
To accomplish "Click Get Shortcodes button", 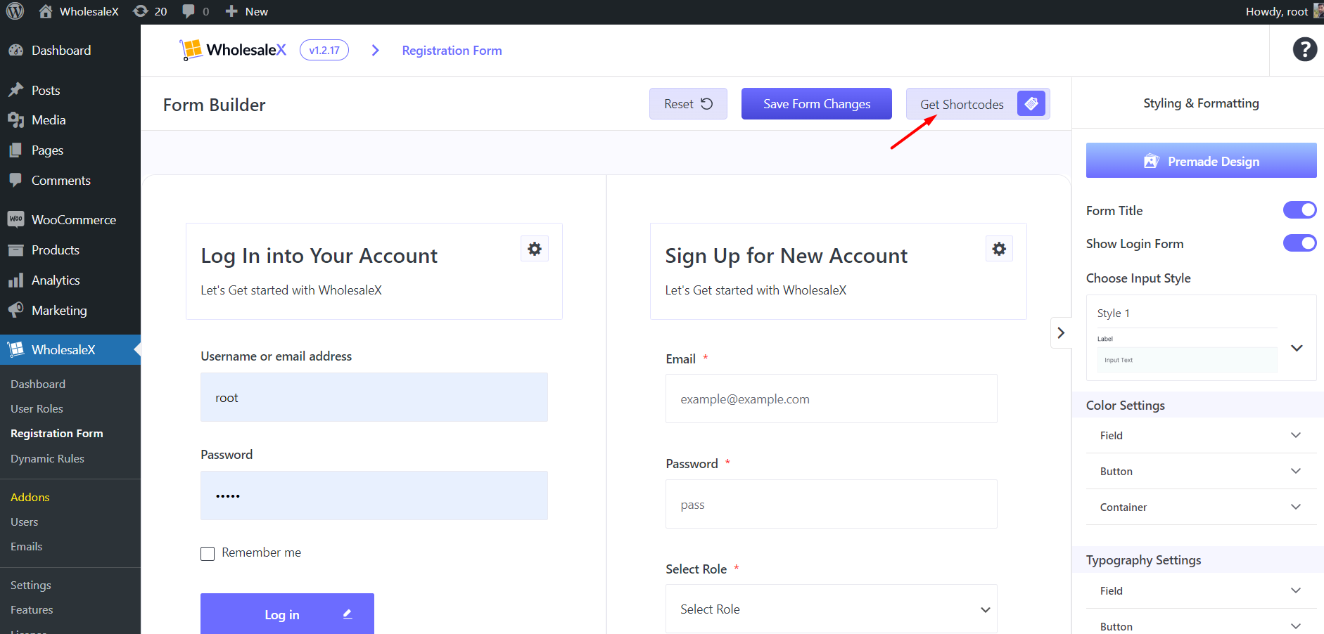I will pos(978,104).
